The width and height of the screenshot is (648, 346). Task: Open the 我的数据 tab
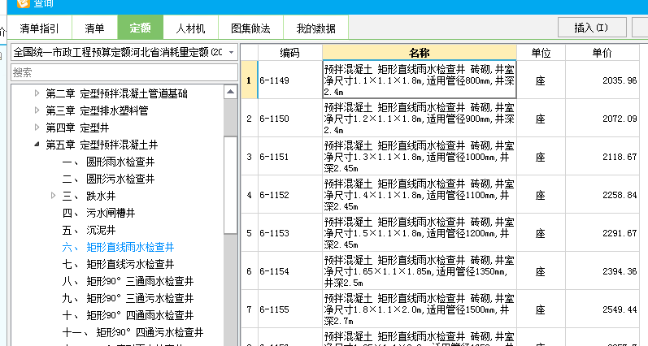coord(315,28)
